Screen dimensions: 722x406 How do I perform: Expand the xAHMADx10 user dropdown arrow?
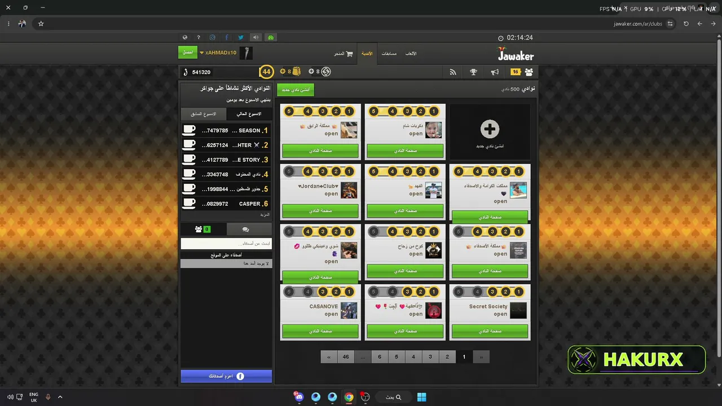tap(201, 53)
